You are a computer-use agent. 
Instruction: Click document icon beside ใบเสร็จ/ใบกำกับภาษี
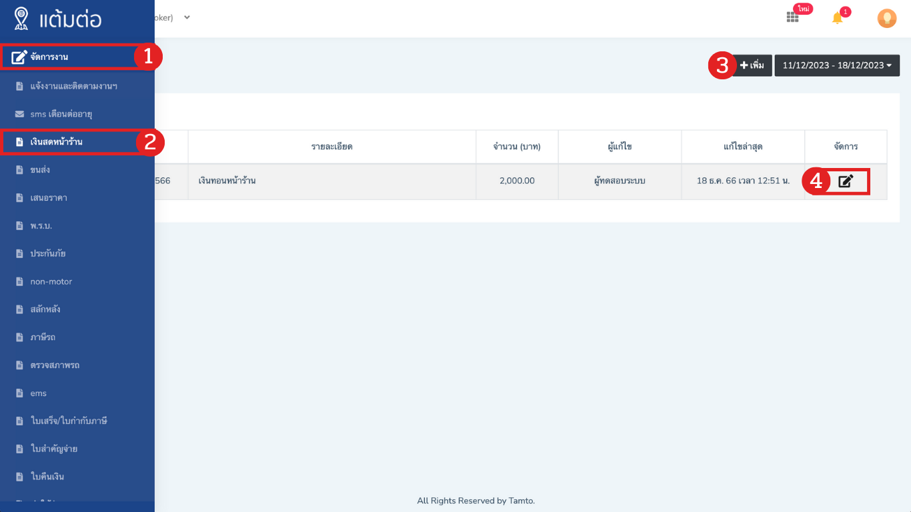[x=19, y=421]
